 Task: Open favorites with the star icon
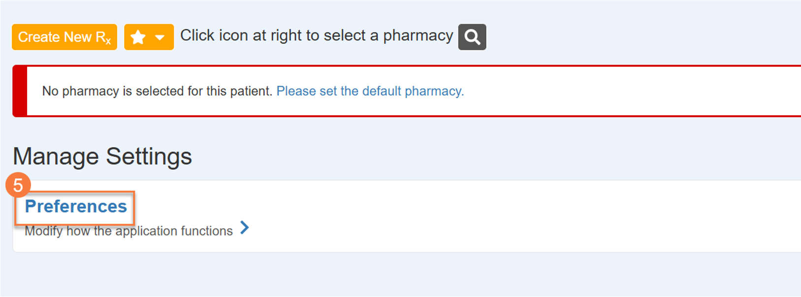point(138,37)
